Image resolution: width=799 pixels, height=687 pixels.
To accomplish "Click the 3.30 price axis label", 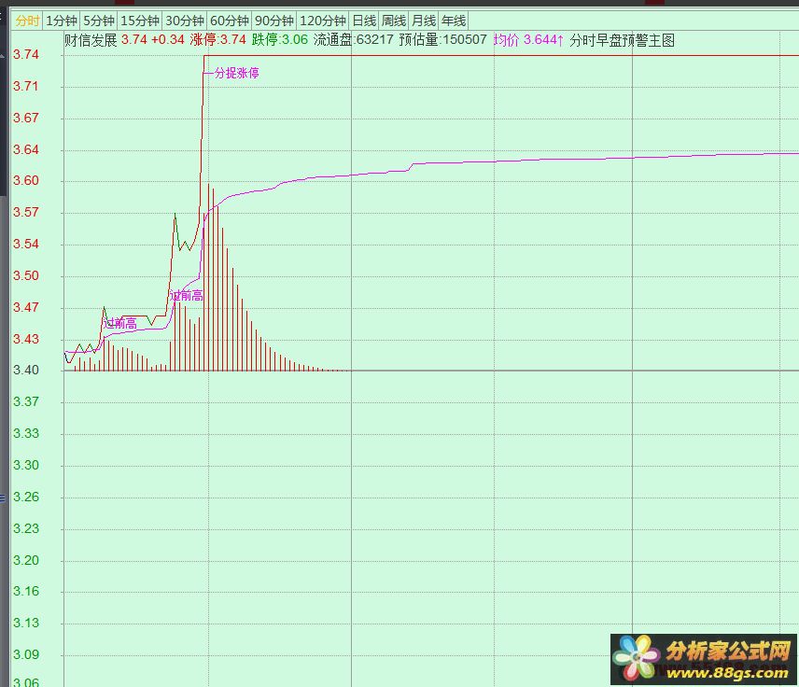I will 26,465.
